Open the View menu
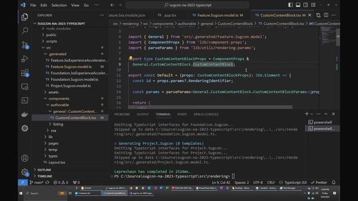The width and height of the screenshot is (358, 201). 75,5
